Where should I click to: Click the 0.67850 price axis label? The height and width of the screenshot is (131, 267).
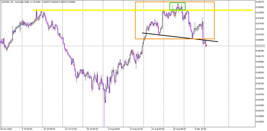(260, 13)
